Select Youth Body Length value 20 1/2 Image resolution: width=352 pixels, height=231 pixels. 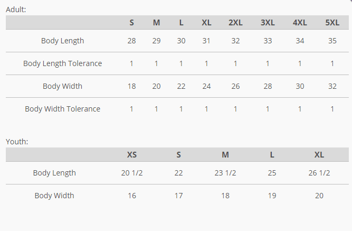132,173
